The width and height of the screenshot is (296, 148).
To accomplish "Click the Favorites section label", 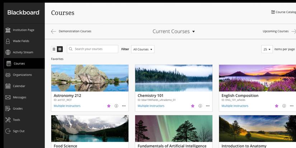I will (57, 59).
